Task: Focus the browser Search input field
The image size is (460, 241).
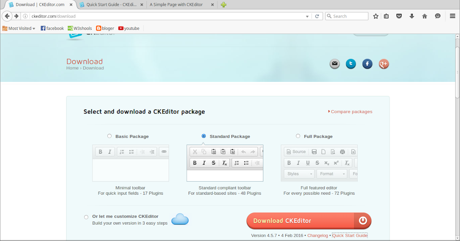Action: point(347,16)
